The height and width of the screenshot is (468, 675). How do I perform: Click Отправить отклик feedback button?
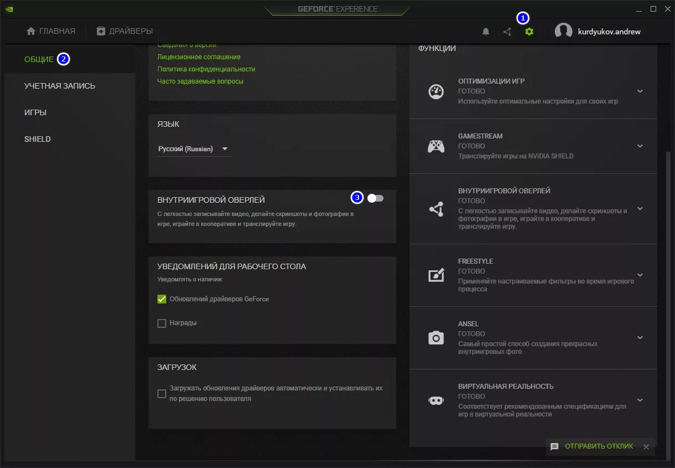click(x=599, y=446)
